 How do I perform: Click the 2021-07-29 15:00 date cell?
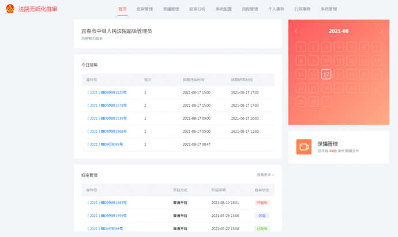pos(225,216)
